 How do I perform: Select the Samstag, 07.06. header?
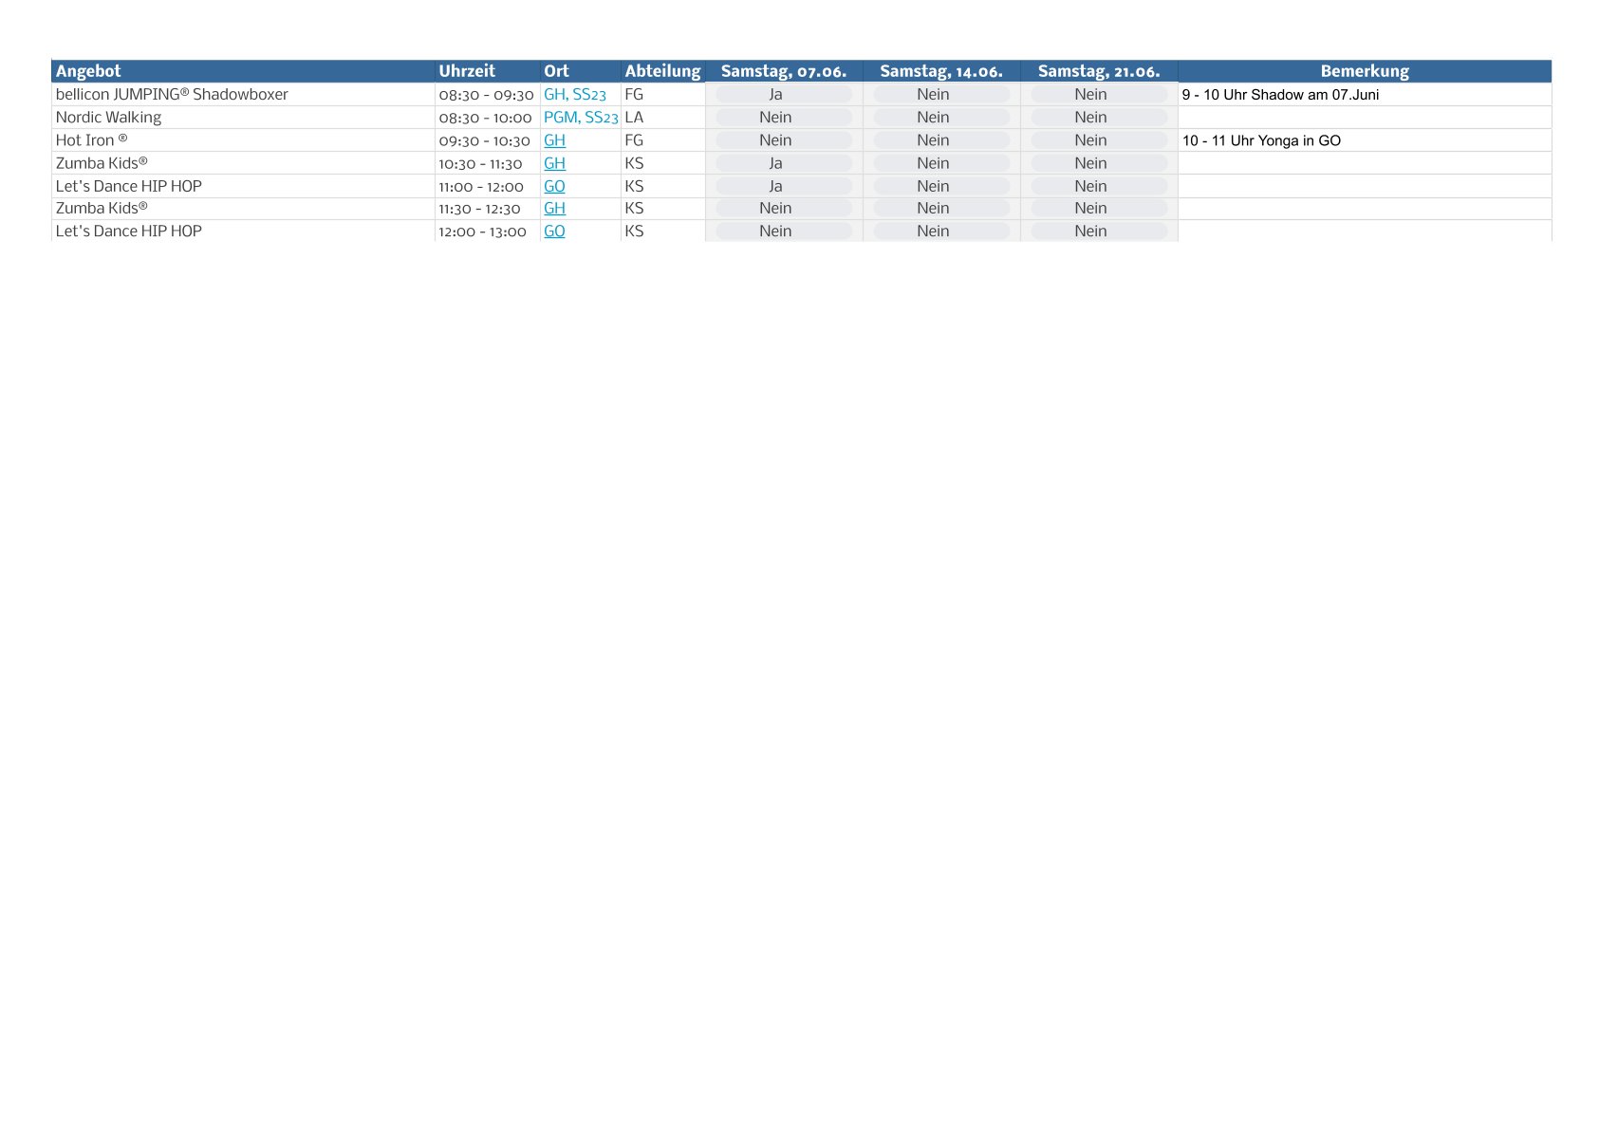click(784, 71)
